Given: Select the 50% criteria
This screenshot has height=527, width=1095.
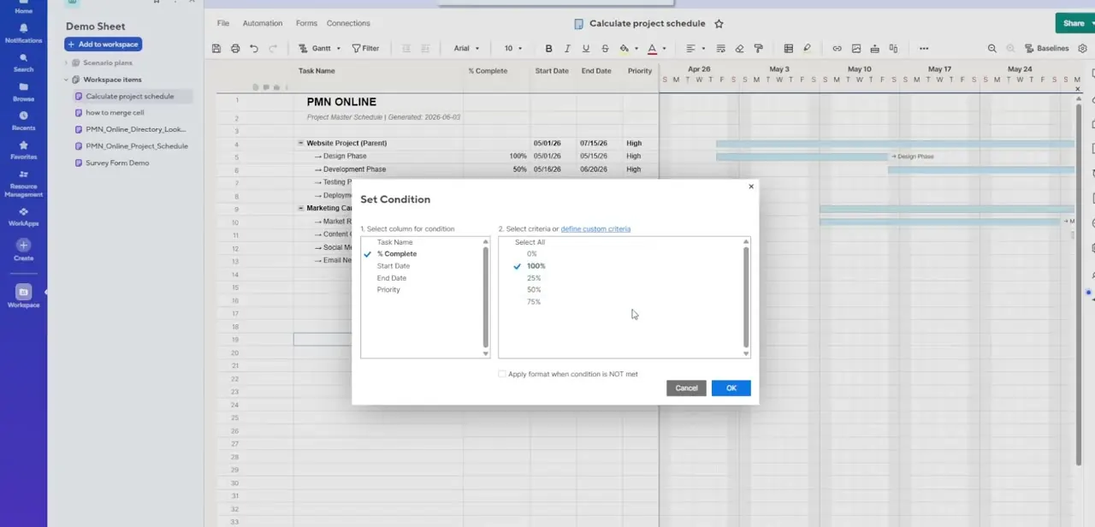Looking at the screenshot, I should [x=534, y=290].
